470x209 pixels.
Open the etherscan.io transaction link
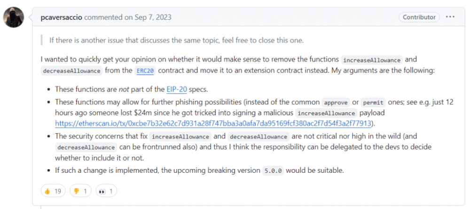tap(213, 123)
